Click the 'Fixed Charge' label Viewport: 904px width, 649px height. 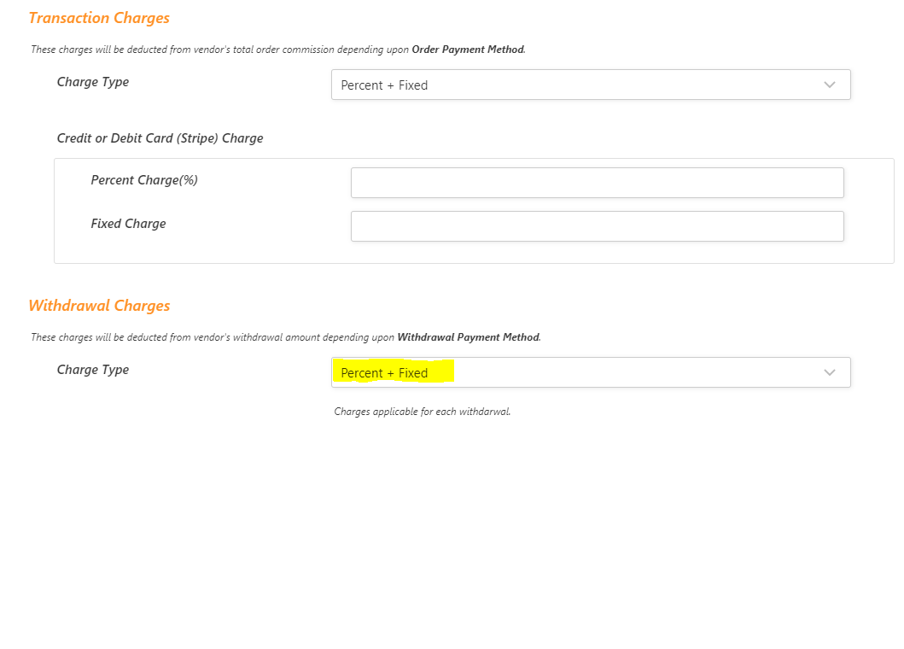click(x=128, y=224)
